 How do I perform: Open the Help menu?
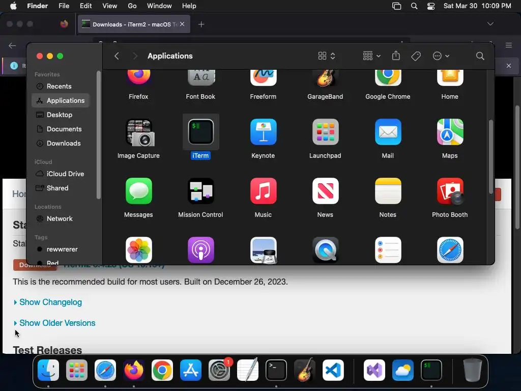pyautogui.click(x=189, y=6)
